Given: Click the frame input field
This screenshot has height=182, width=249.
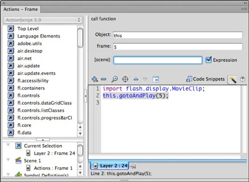Looking at the screenshot, I should (x=178, y=47).
